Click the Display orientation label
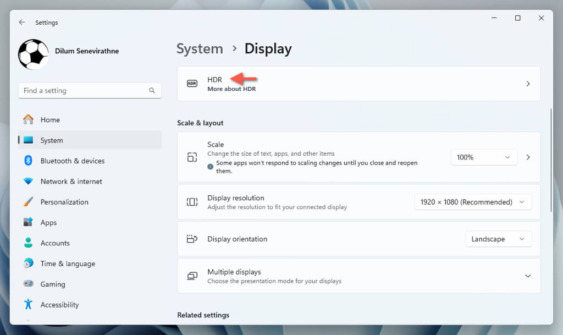 238,239
